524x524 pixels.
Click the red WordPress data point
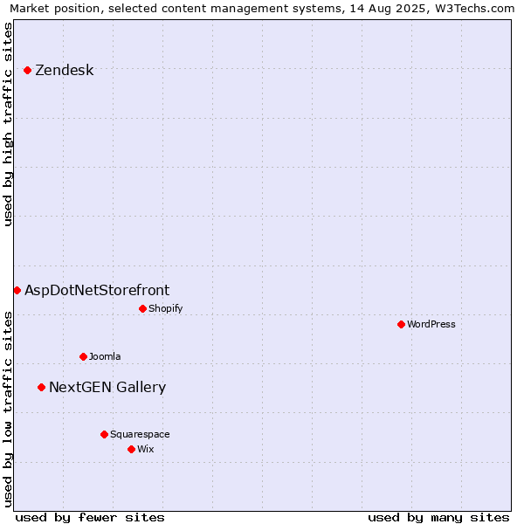click(402, 324)
